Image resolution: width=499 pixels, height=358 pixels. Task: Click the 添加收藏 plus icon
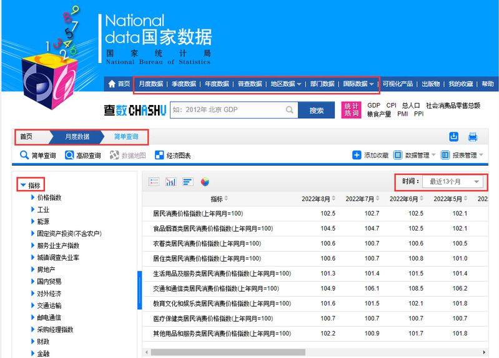click(x=357, y=155)
